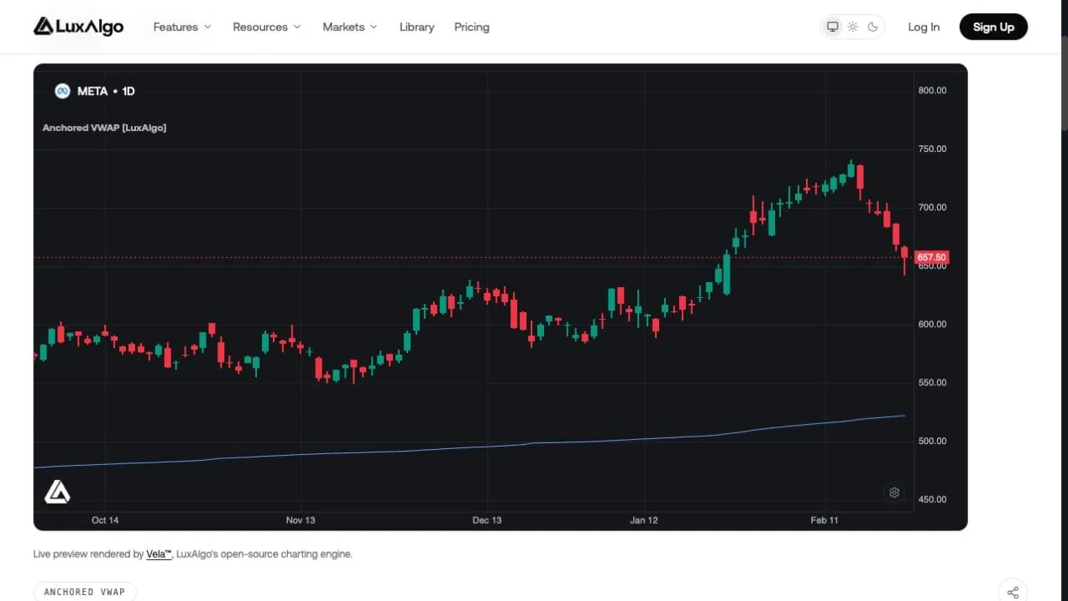Click the 450.00 price axis label
This screenshot has height=601, width=1068.
point(932,499)
